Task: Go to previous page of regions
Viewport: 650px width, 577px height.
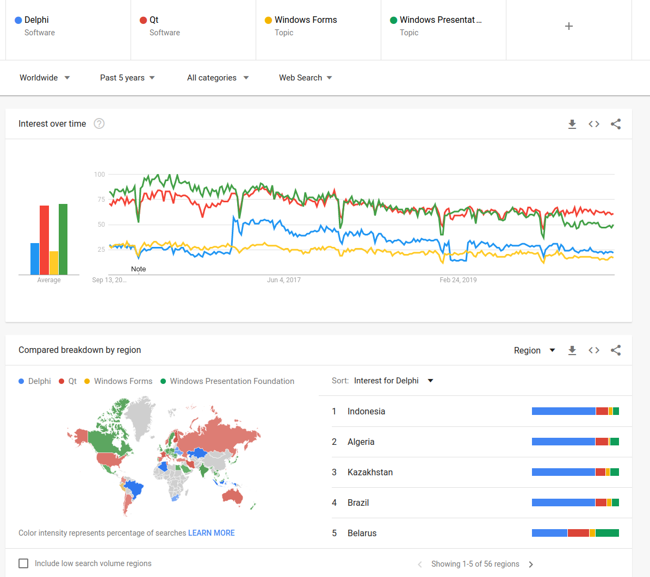Action: [x=420, y=564]
